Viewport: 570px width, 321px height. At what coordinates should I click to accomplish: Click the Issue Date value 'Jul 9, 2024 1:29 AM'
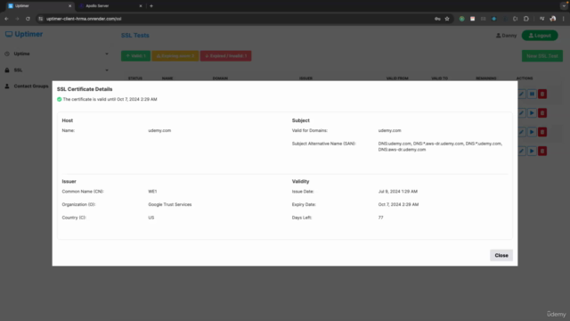click(398, 192)
